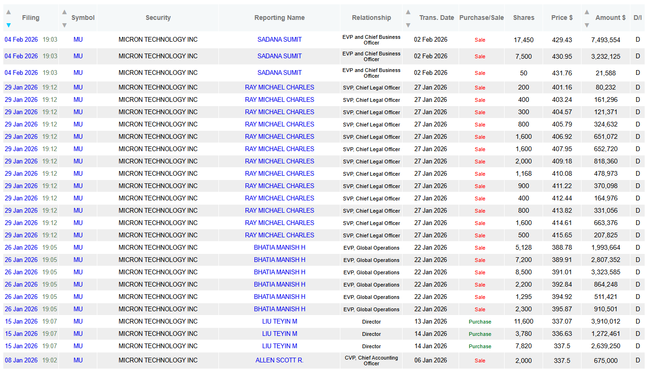Open the 08 Jan 2026 filing
Screen dimensions: 648x370
pyautogui.click(x=21, y=360)
